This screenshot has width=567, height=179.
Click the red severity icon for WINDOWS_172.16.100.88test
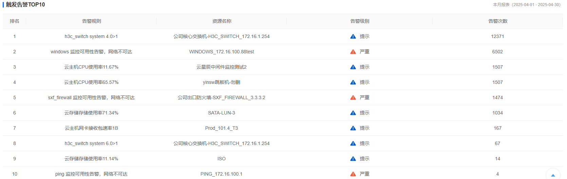click(353, 52)
